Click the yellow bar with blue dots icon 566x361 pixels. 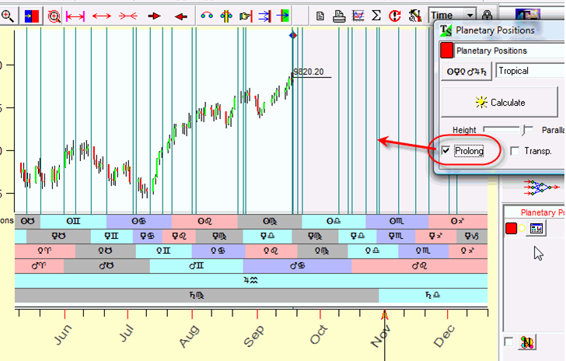coord(226,16)
